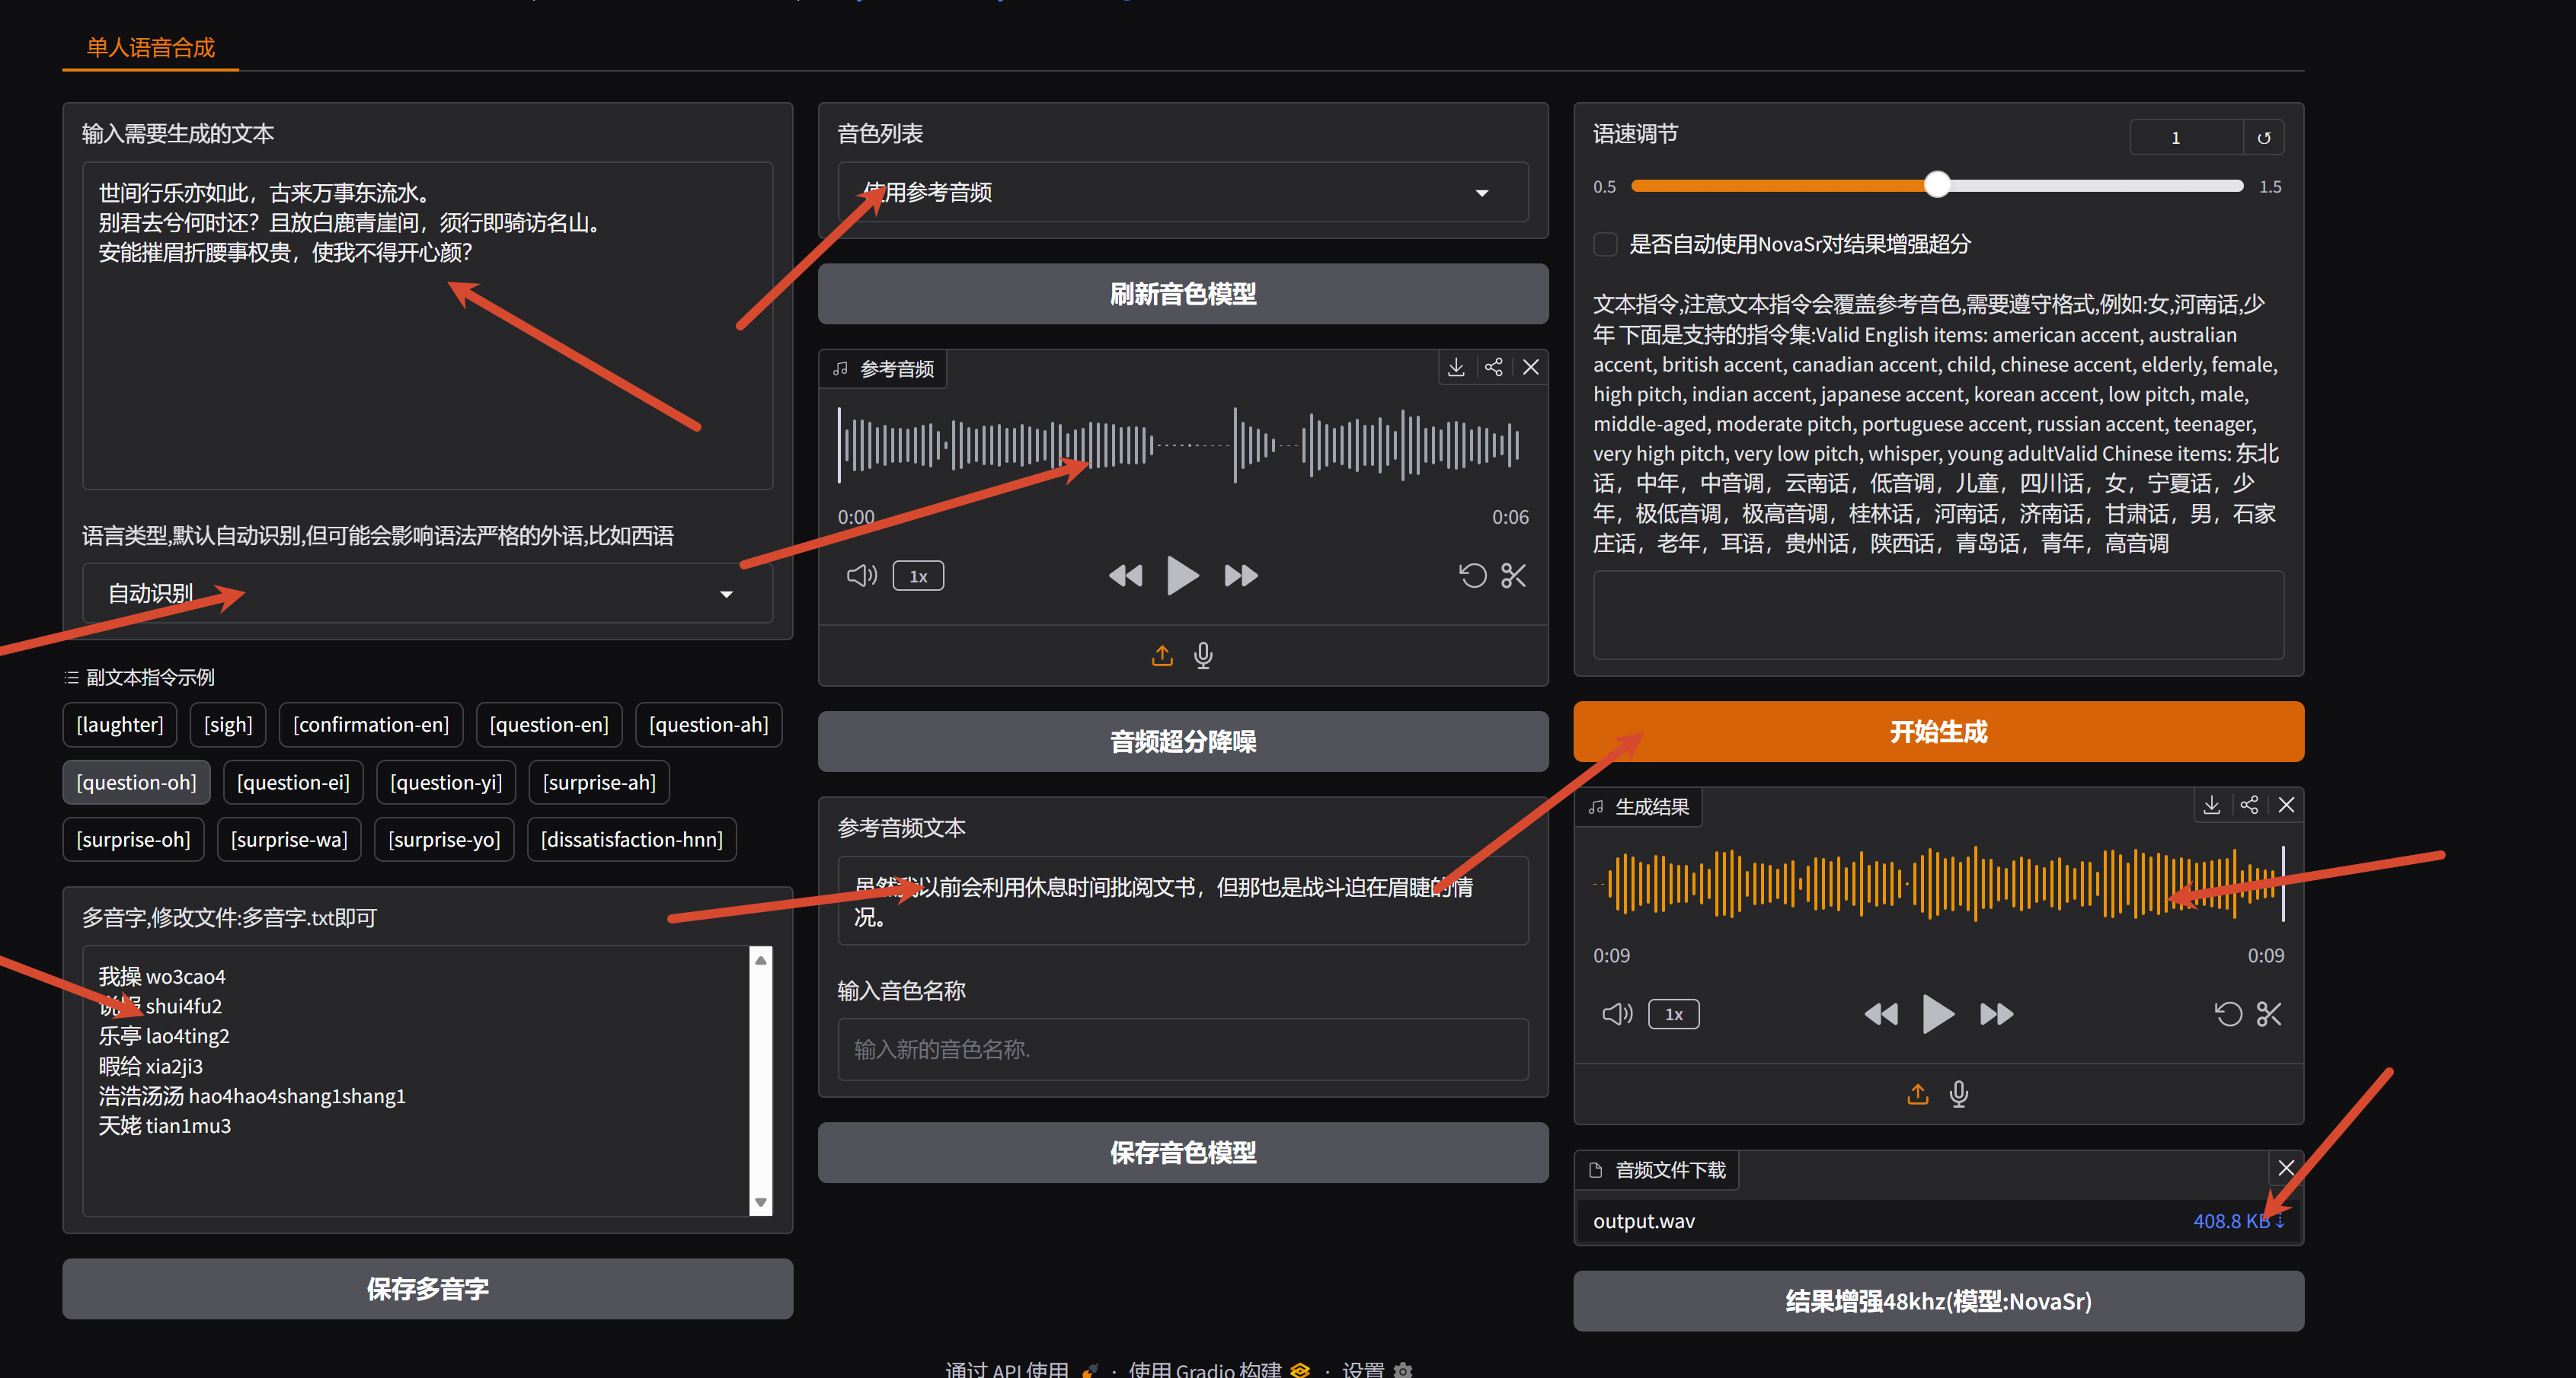
Task: Mute the reference audio volume
Action: click(861, 575)
